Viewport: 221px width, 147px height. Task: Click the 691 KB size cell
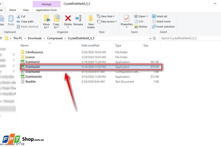[155, 62]
